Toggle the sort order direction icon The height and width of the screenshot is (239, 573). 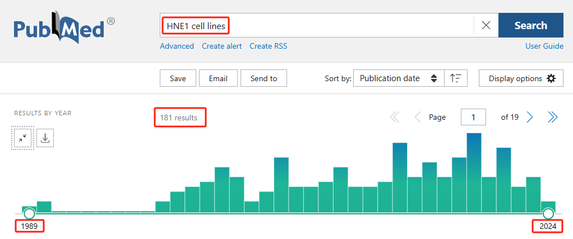coord(456,78)
